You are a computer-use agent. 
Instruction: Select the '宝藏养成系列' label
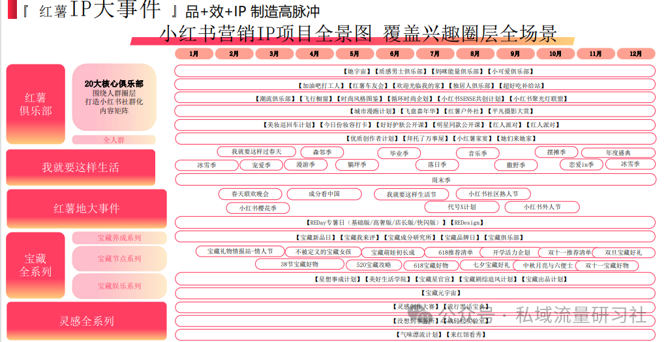(119, 238)
